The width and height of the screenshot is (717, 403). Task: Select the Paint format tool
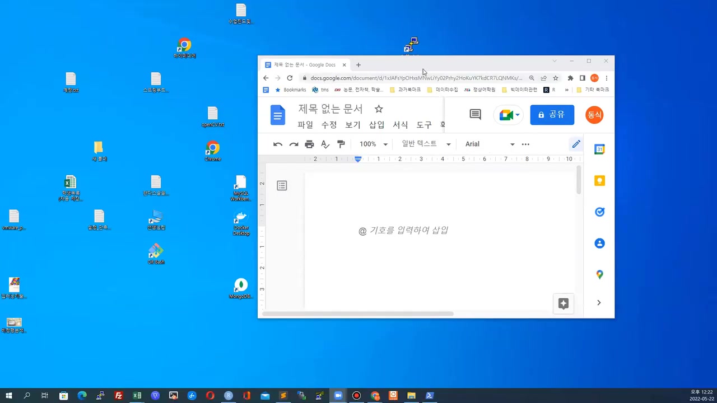coord(341,144)
